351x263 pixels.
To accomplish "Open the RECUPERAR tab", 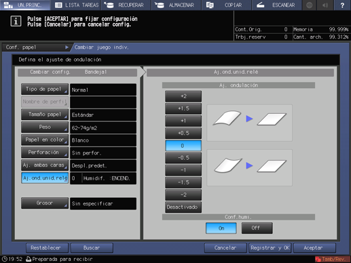I will 126,5.
